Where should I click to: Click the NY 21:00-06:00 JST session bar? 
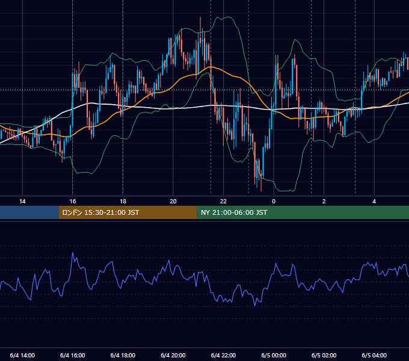pos(303,212)
